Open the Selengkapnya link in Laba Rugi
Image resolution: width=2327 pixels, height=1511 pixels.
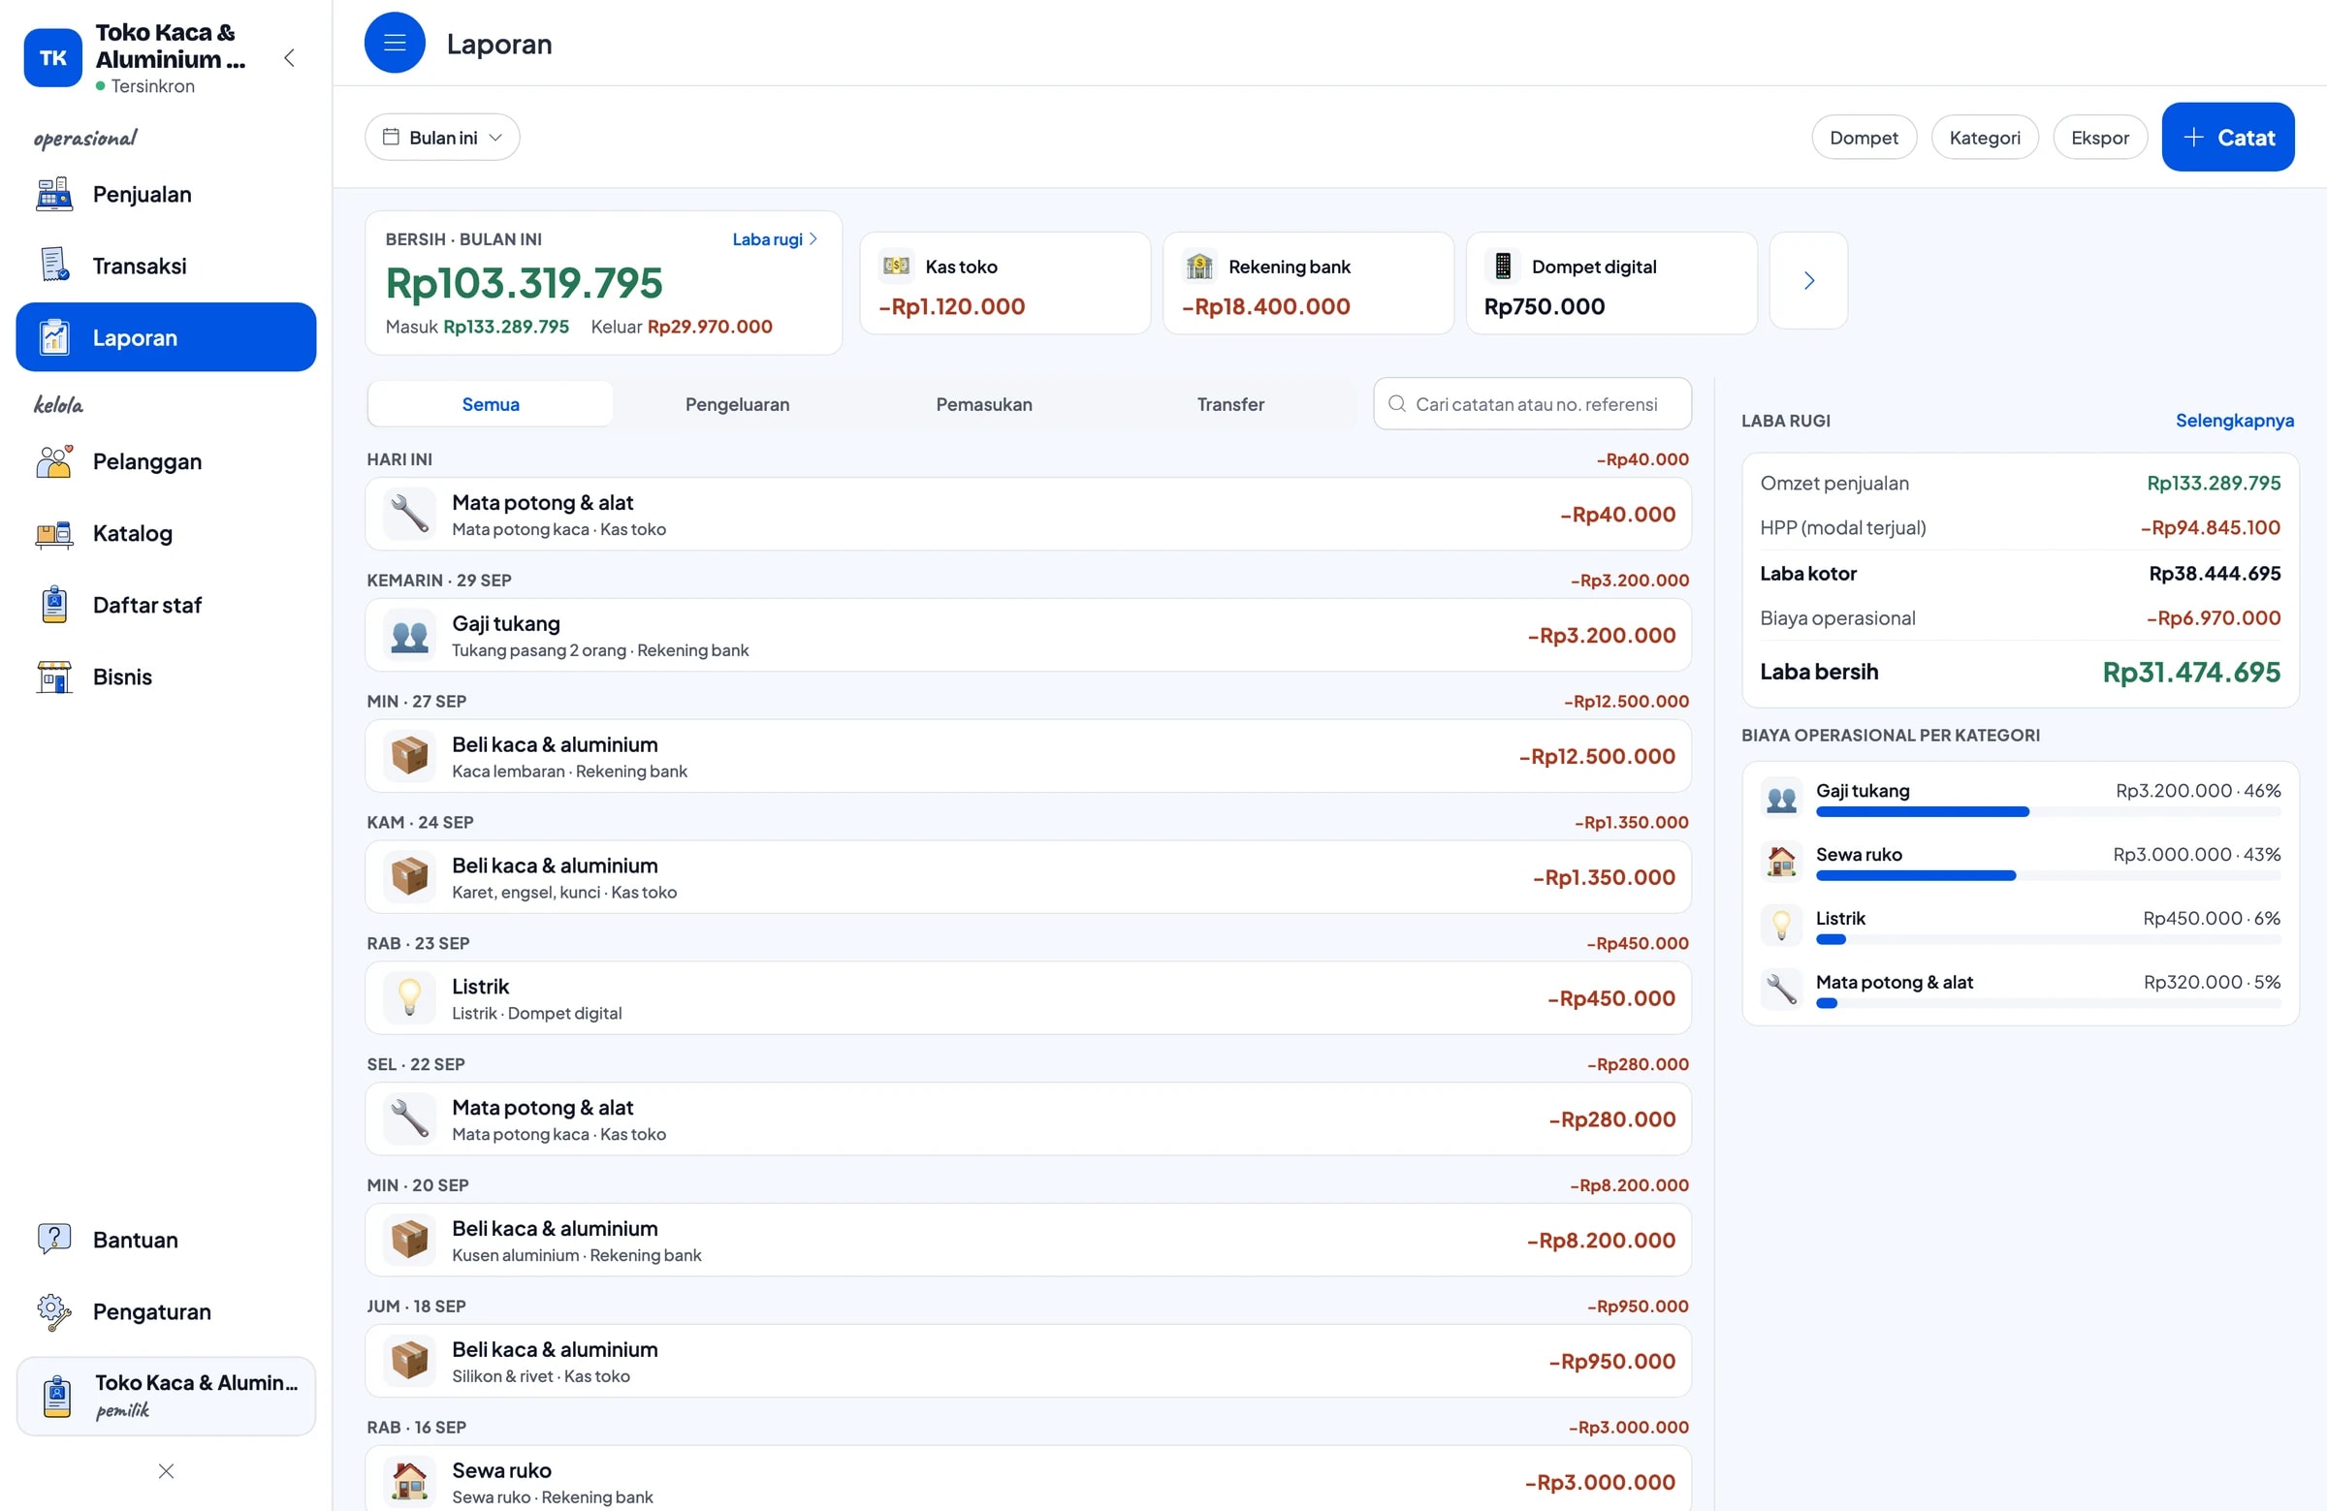[x=2234, y=421]
